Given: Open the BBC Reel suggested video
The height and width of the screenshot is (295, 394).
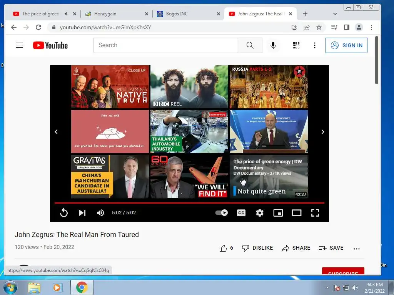Looking at the screenshot, I should click(x=189, y=87).
